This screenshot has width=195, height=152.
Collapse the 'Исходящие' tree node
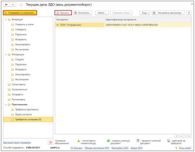tap(6, 54)
